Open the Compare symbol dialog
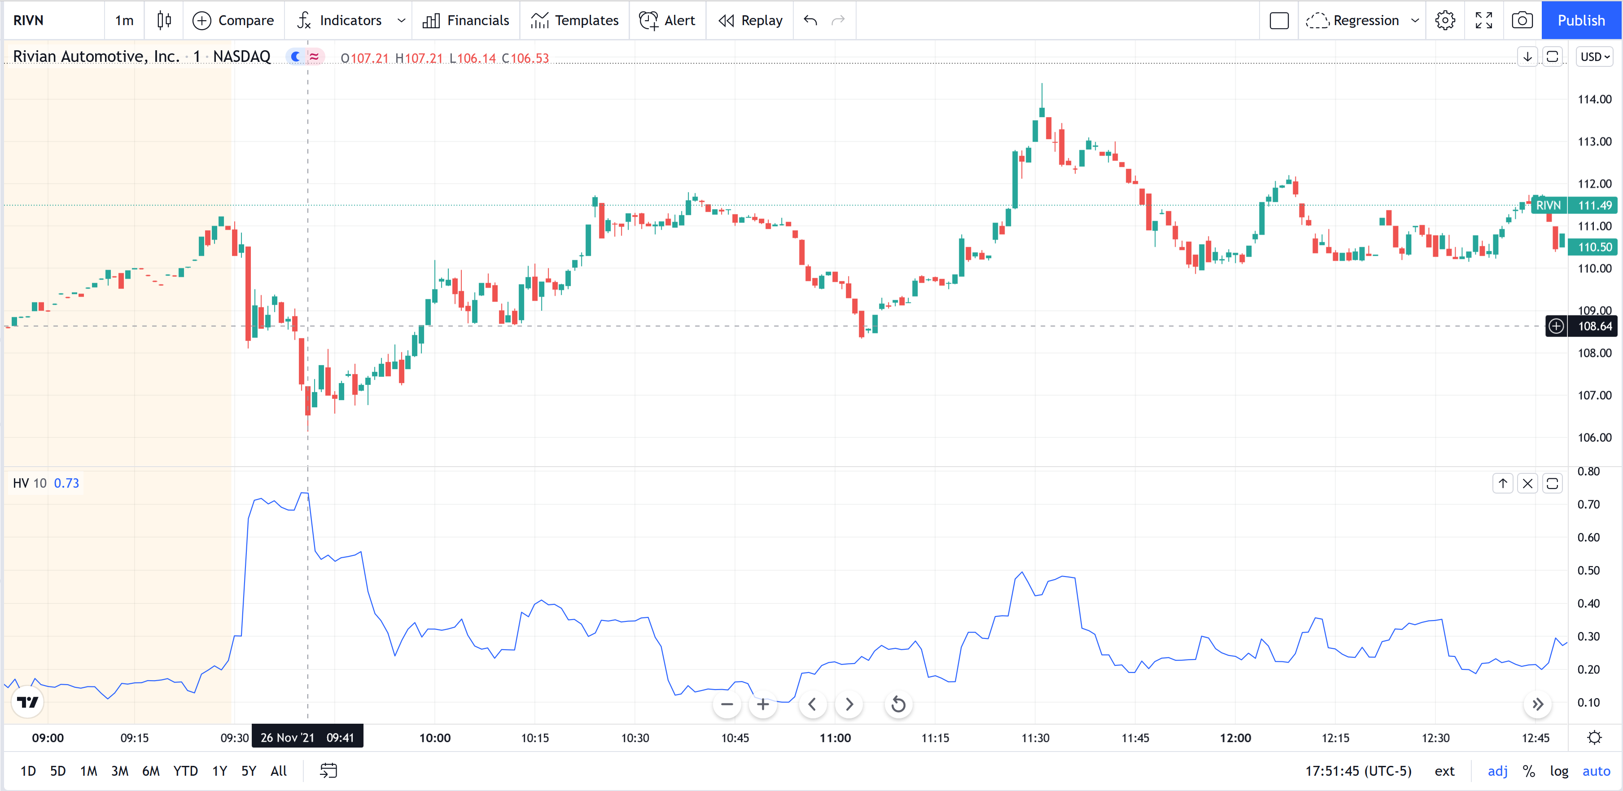 coord(233,20)
